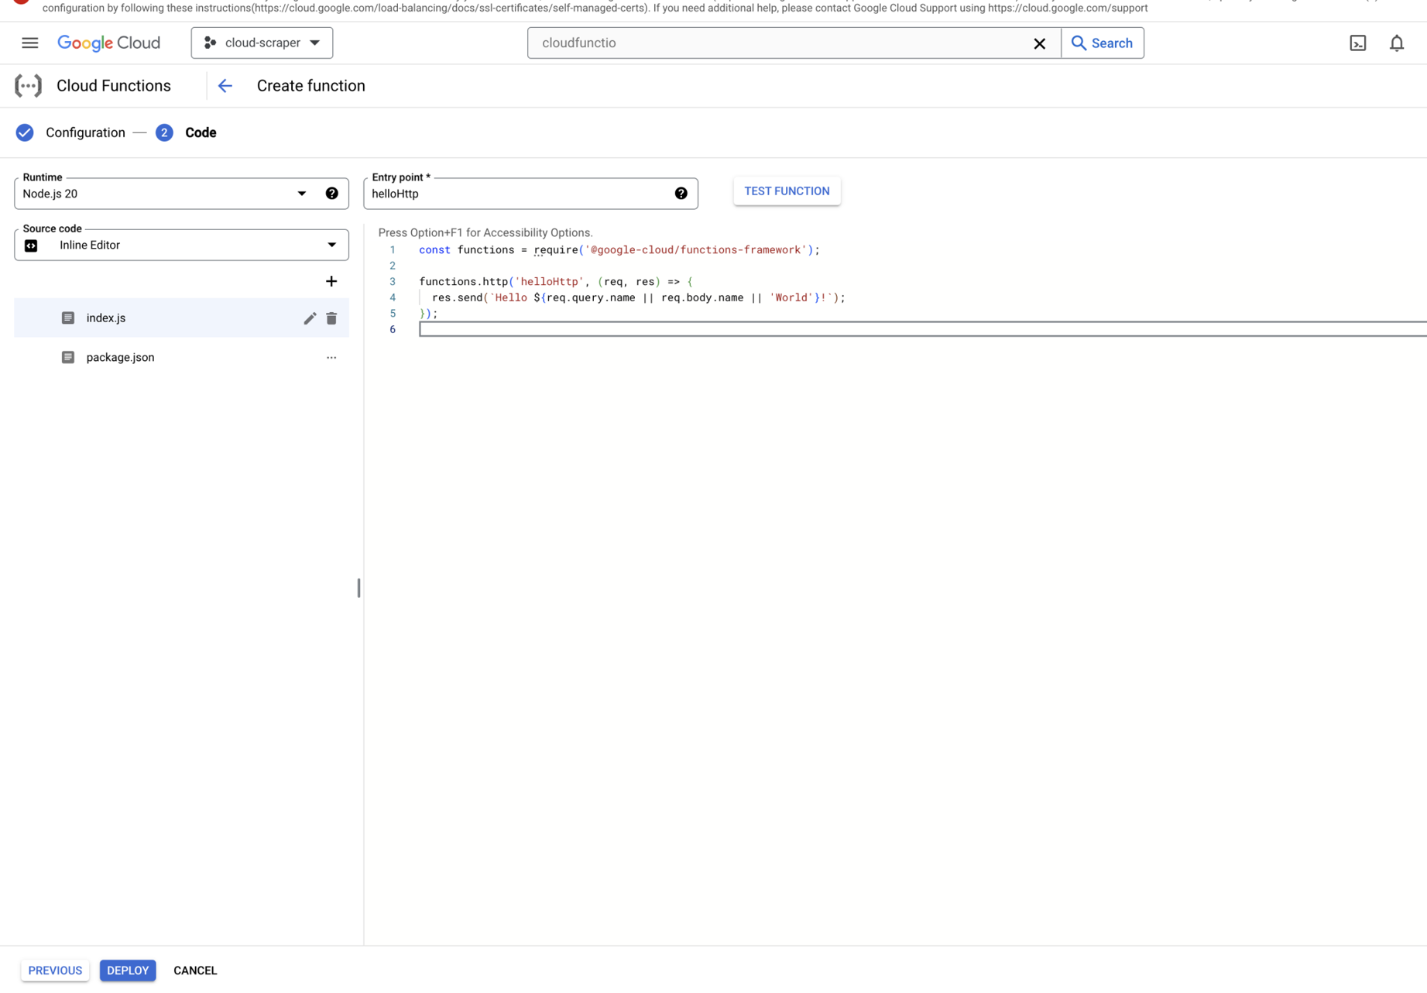
Task: Open the Source code Inline Editor dropdown
Action: [x=181, y=246]
